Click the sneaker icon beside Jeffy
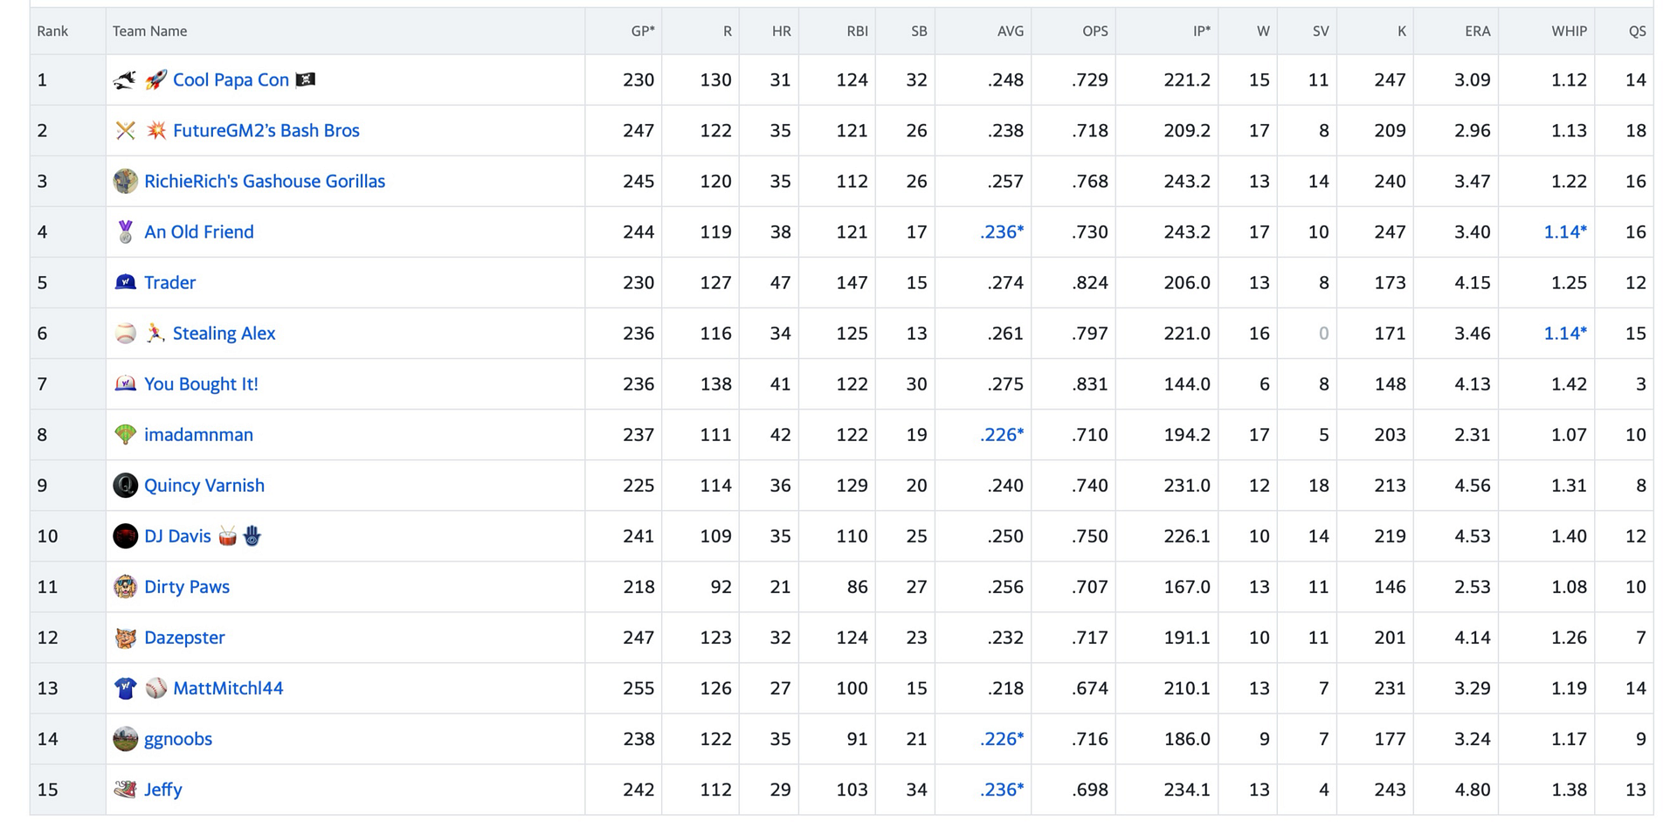 126,790
